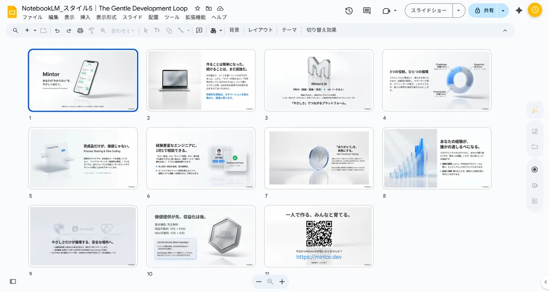This screenshot has height=292, width=549.
Task: Zoom in with the plus button
Action: click(x=282, y=282)
